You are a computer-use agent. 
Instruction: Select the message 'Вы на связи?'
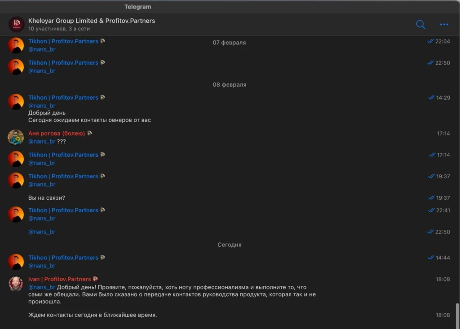coord(47,198)
